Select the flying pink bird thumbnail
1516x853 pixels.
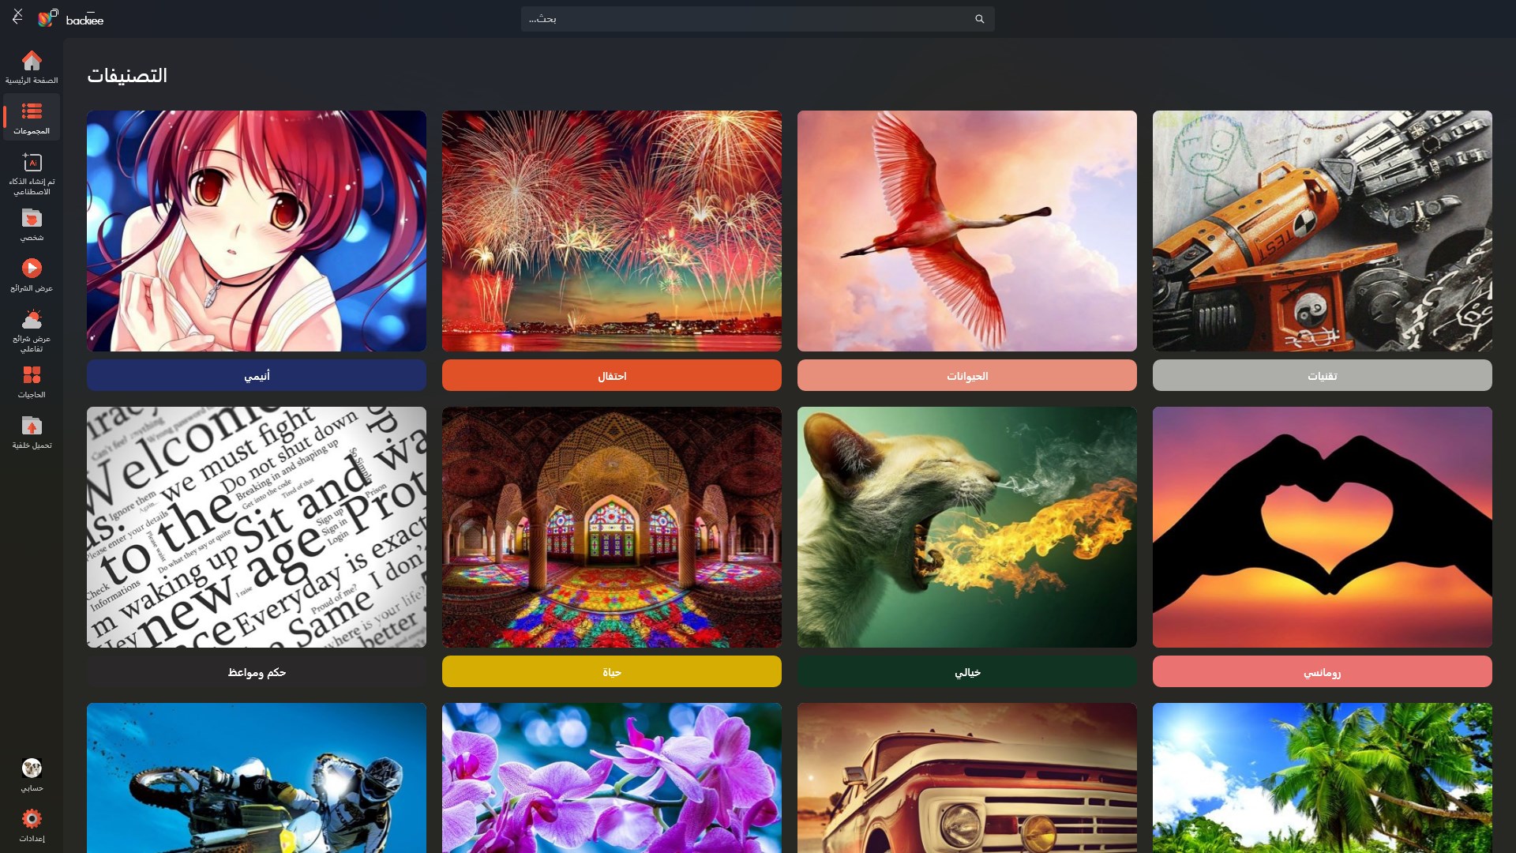coord(967,231)
